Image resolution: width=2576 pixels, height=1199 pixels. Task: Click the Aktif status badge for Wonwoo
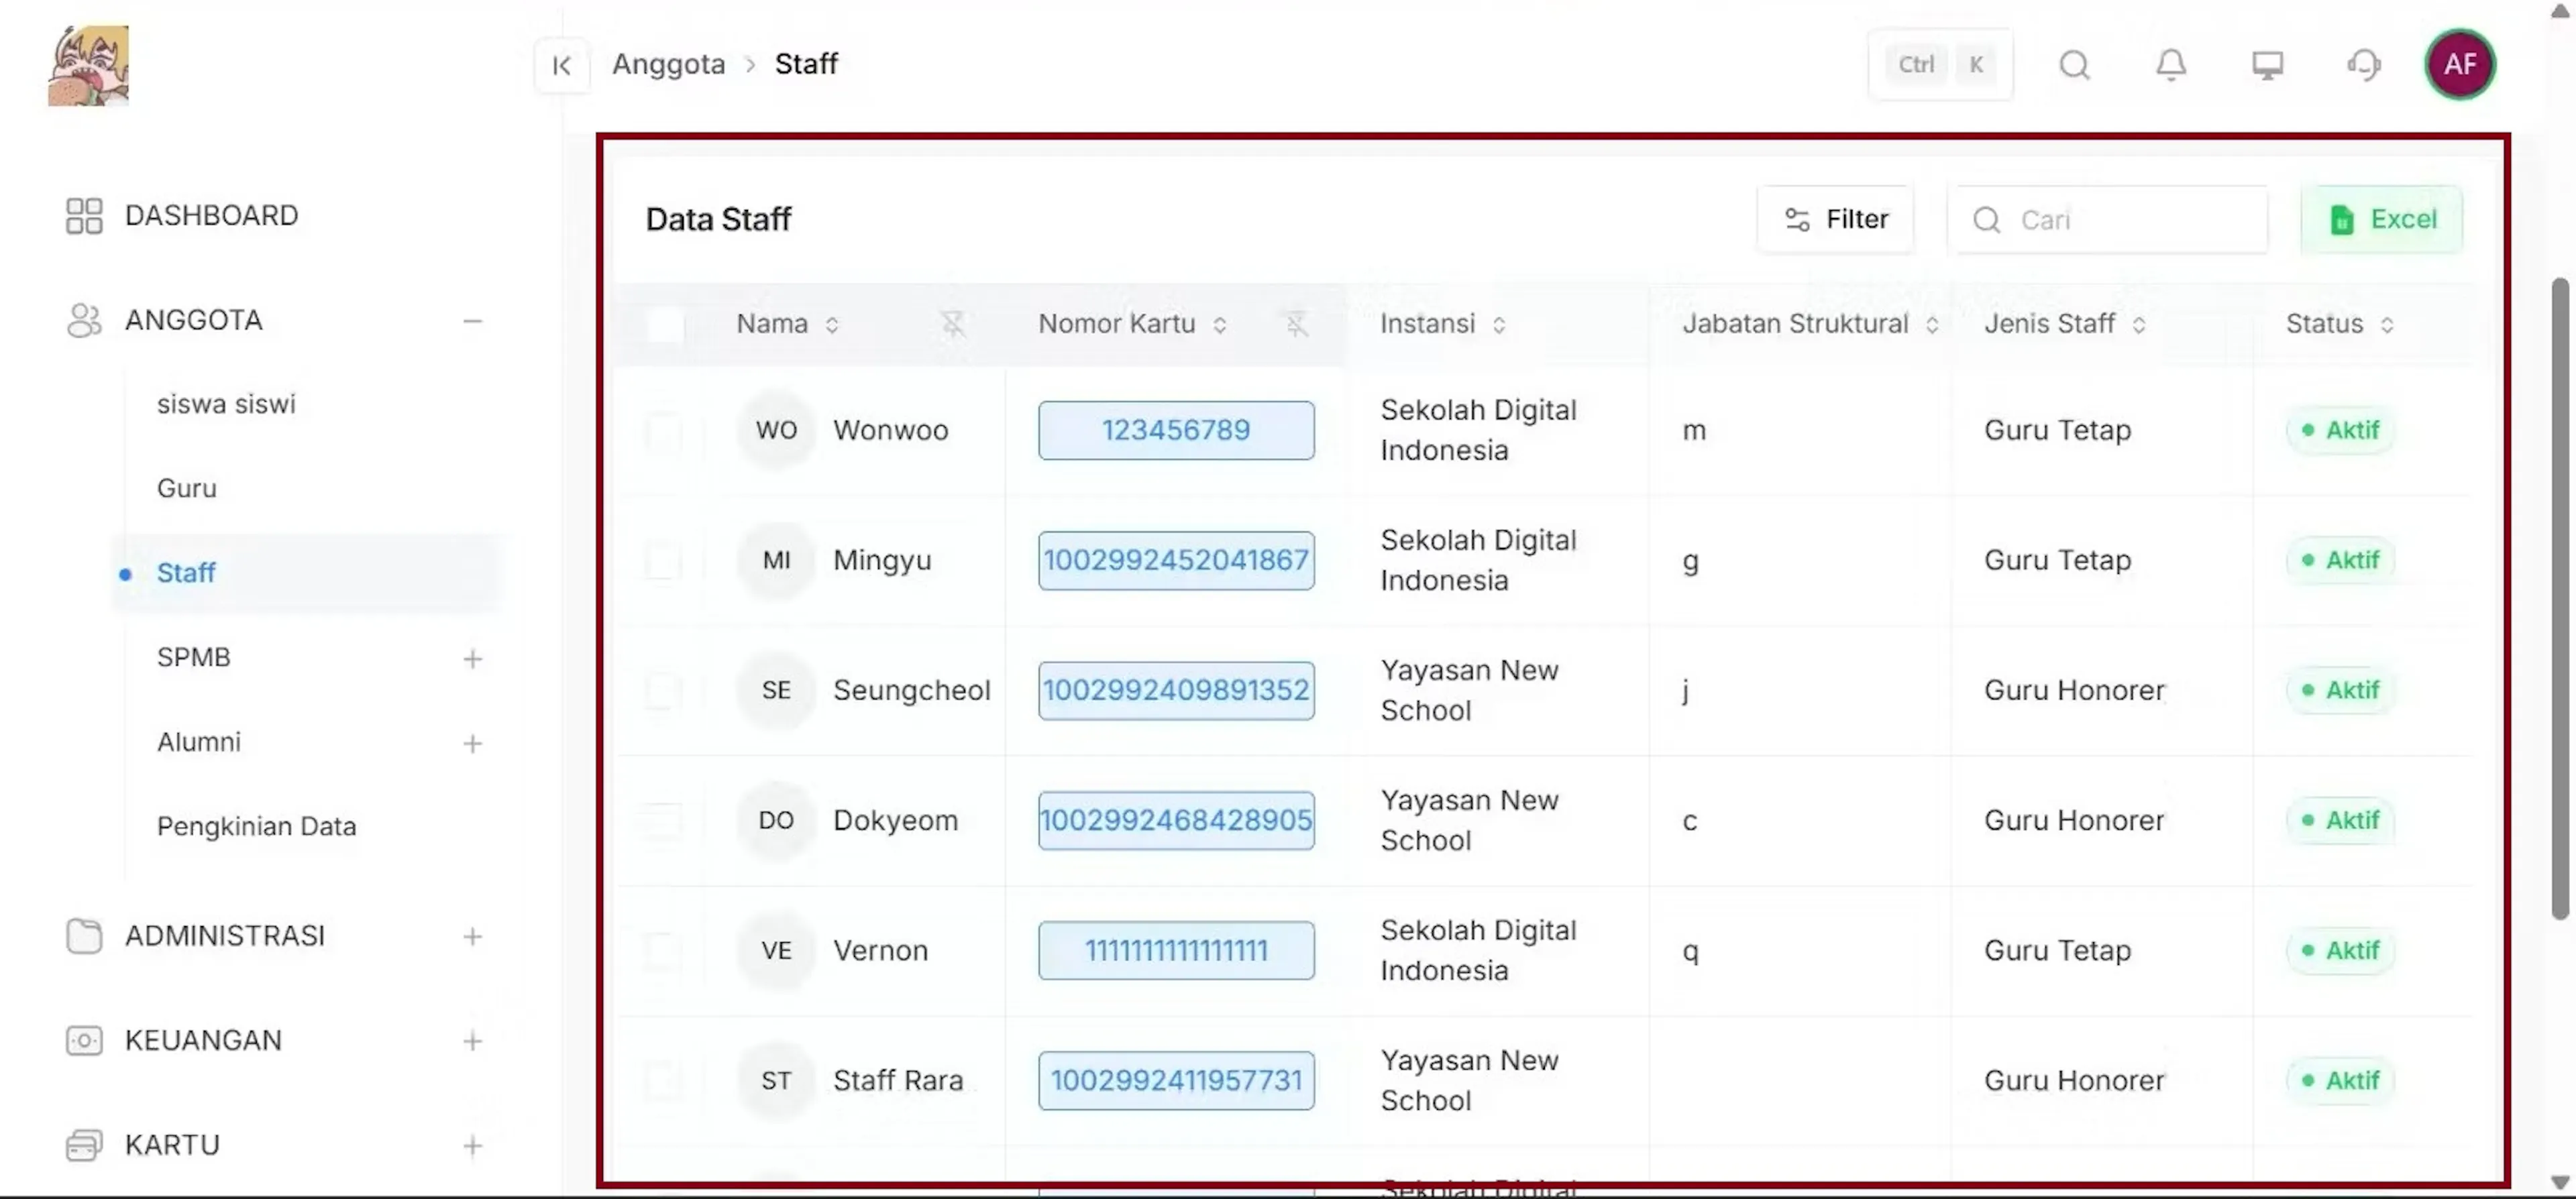coord(2340,430)
